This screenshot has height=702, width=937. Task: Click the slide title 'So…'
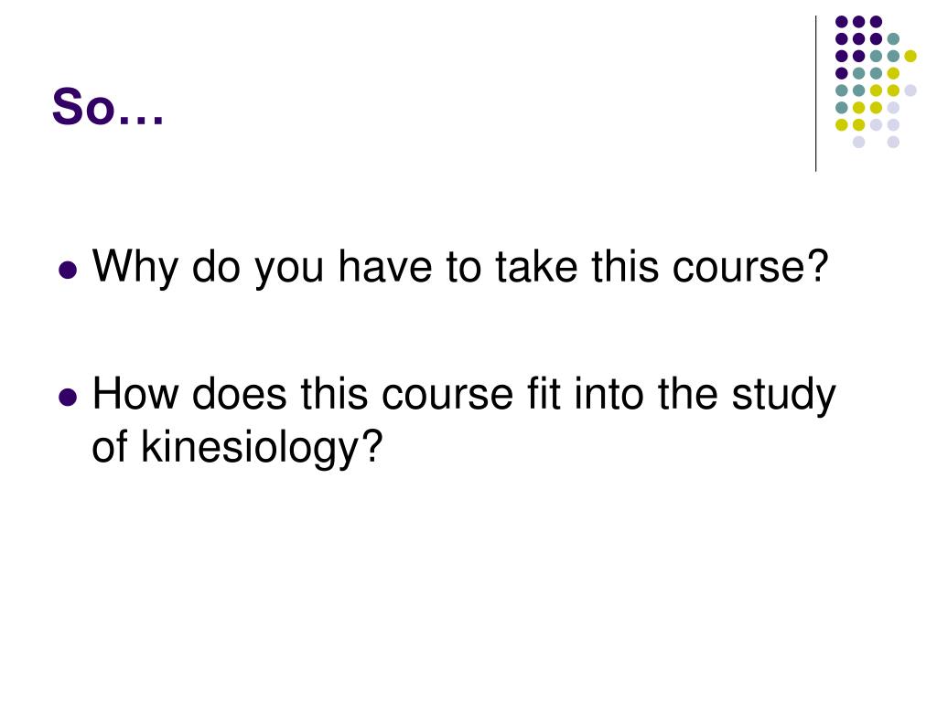tap(108, 106)
